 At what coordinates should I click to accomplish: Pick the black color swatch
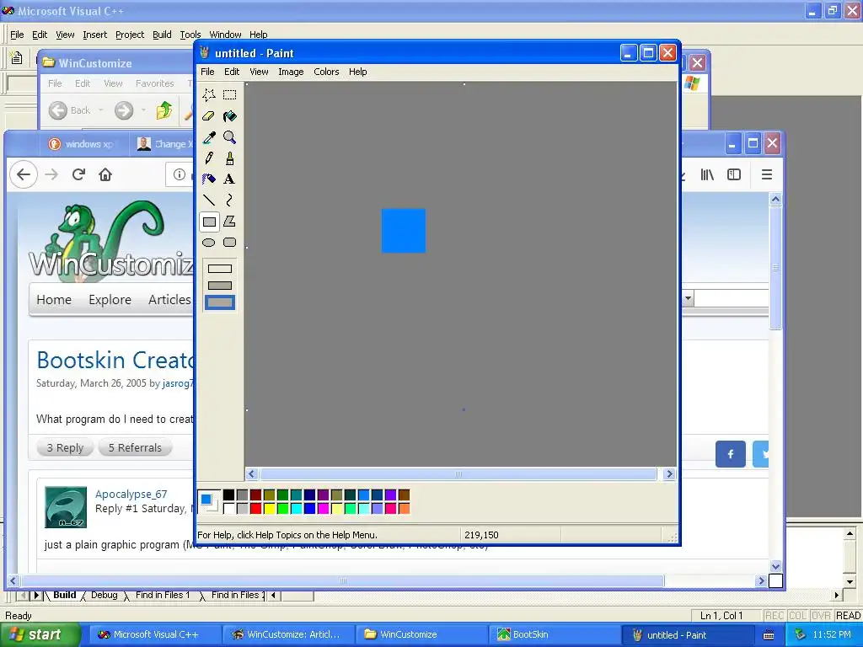pos(229,495)
